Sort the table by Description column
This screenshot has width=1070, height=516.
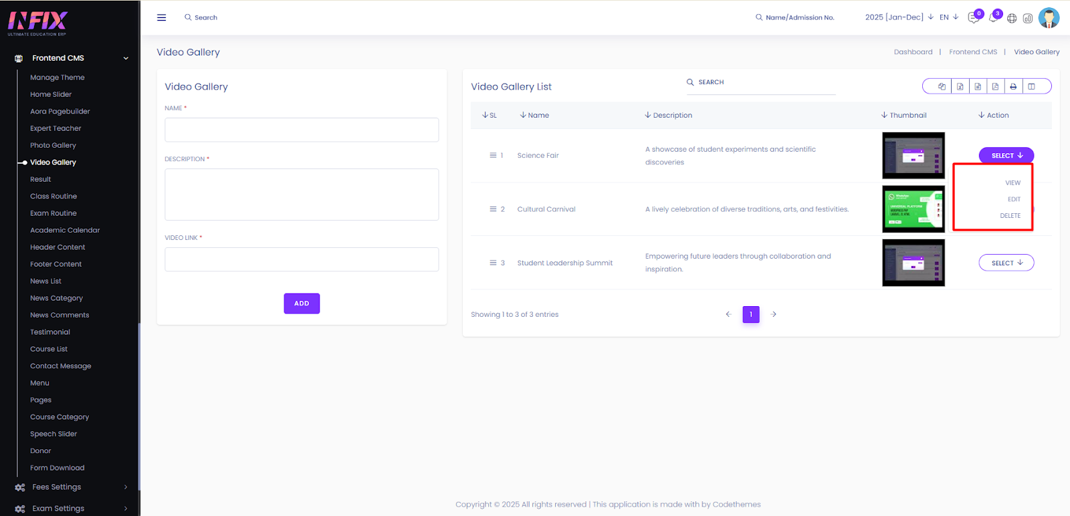tap(668, 115)
